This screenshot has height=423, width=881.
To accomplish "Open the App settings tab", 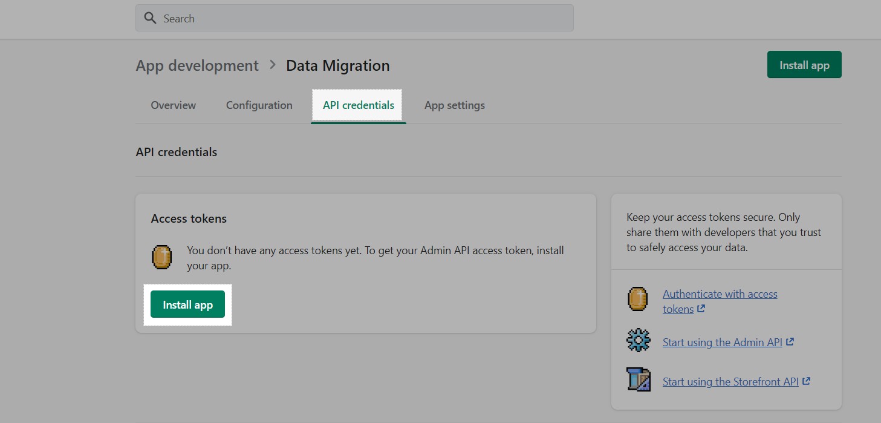I will [x=454, y=105].
